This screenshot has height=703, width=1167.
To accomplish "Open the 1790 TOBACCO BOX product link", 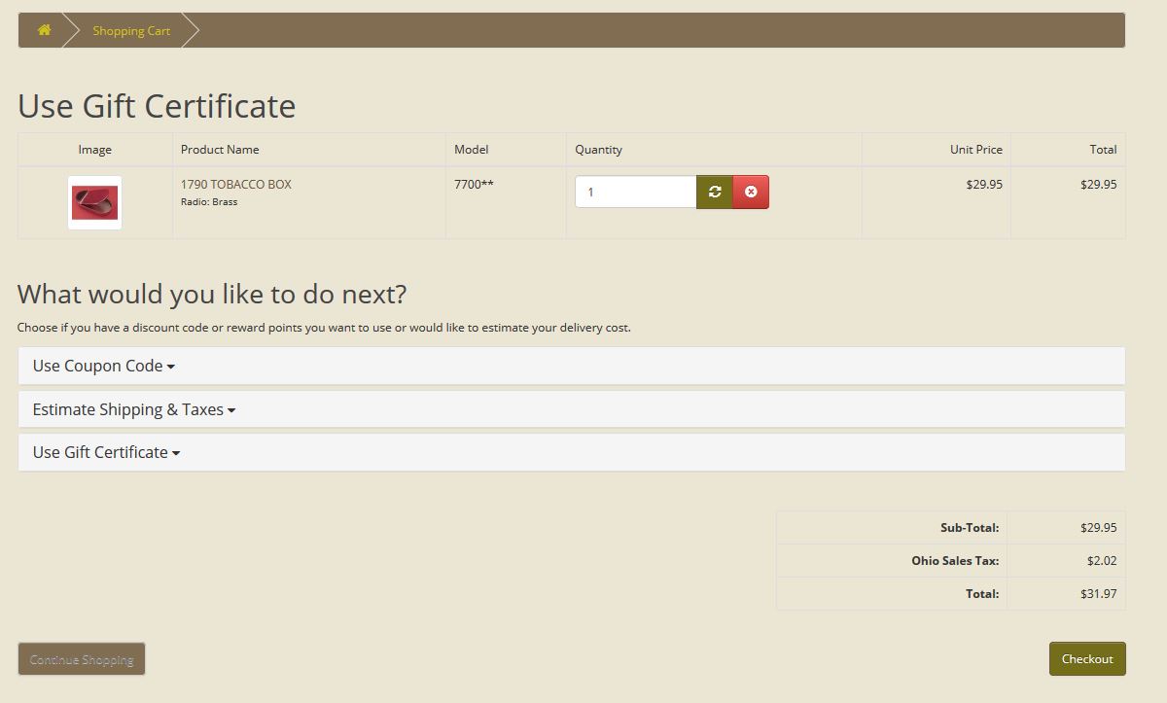I will click(x=236, y=184).
